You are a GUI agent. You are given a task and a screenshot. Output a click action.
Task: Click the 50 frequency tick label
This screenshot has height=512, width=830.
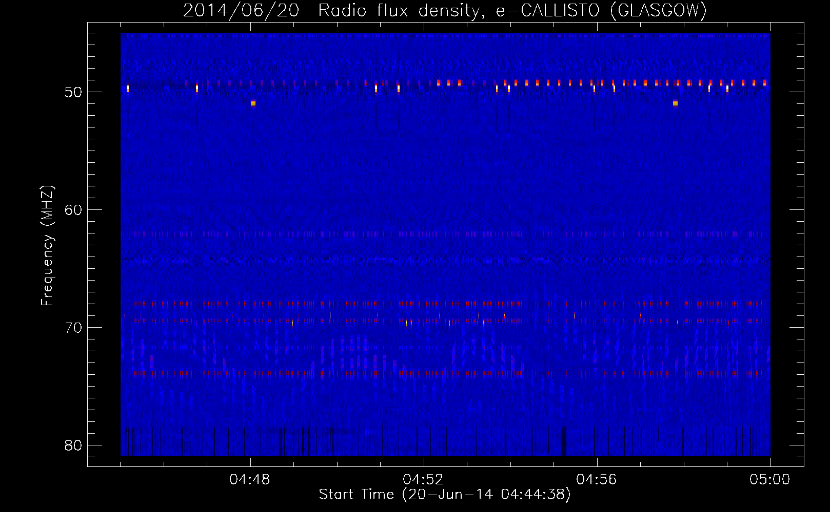tap(73, 92)
